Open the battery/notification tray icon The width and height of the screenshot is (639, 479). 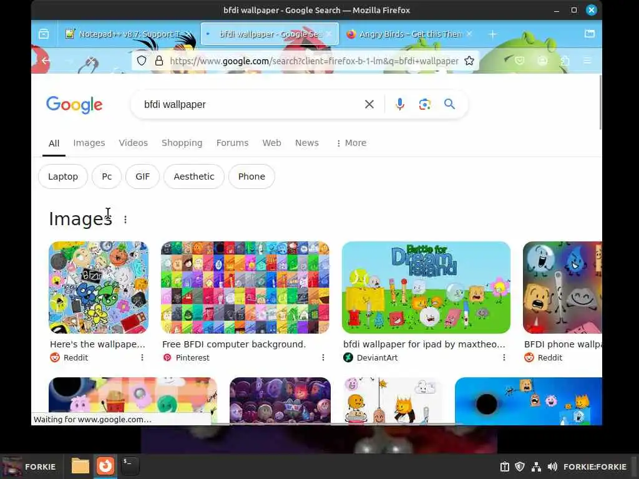pos(504,467)
